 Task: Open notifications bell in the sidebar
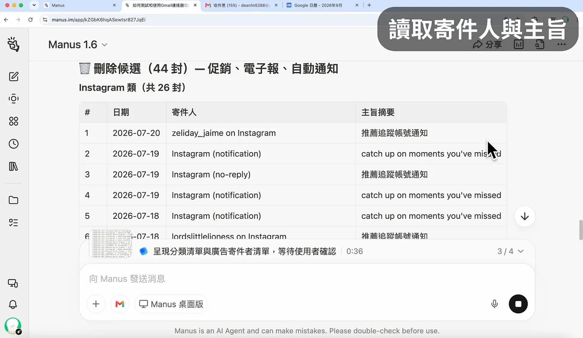pyautogui.click(x=13, y=304)
